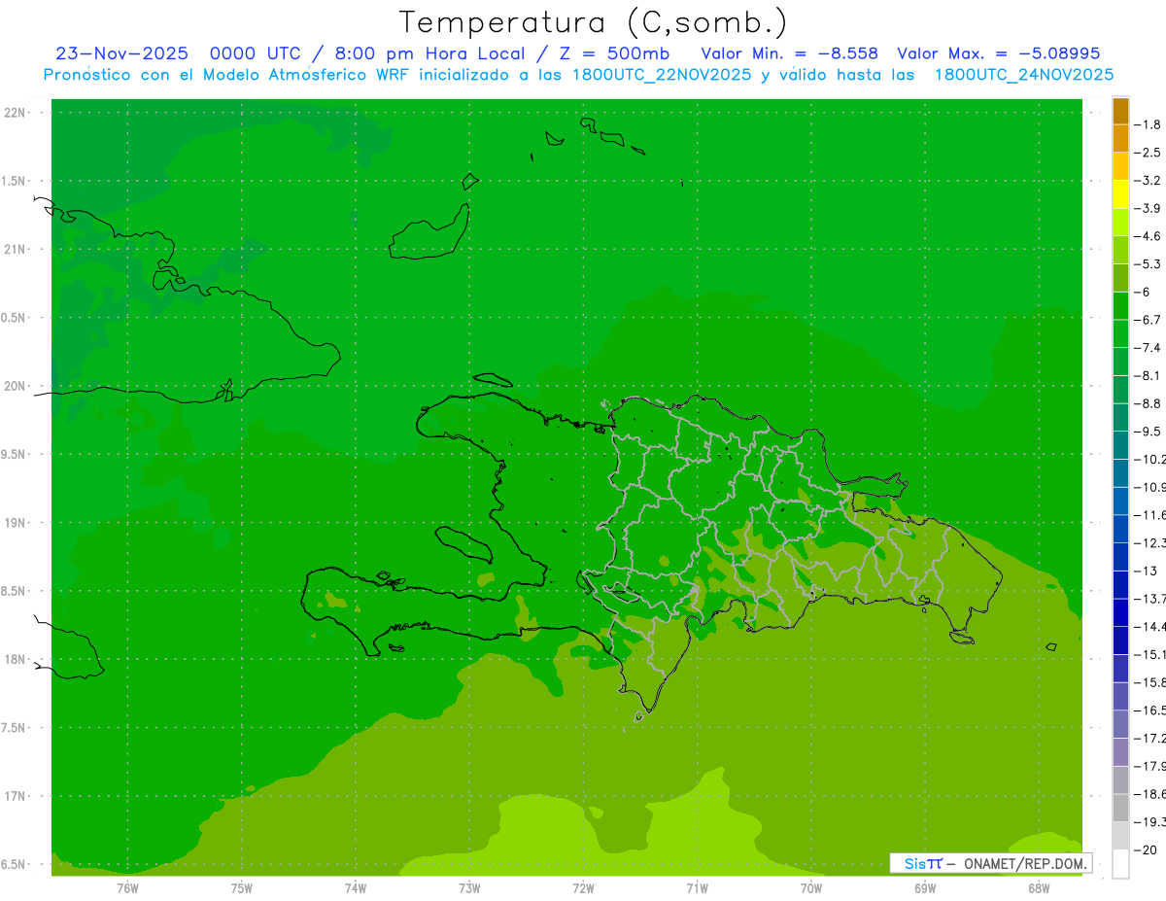Click the "70W" longitude label
1166x901 pixels.
click(810, 887)
